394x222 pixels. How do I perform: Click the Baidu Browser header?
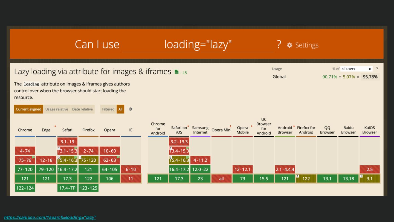tap(348, 130)
